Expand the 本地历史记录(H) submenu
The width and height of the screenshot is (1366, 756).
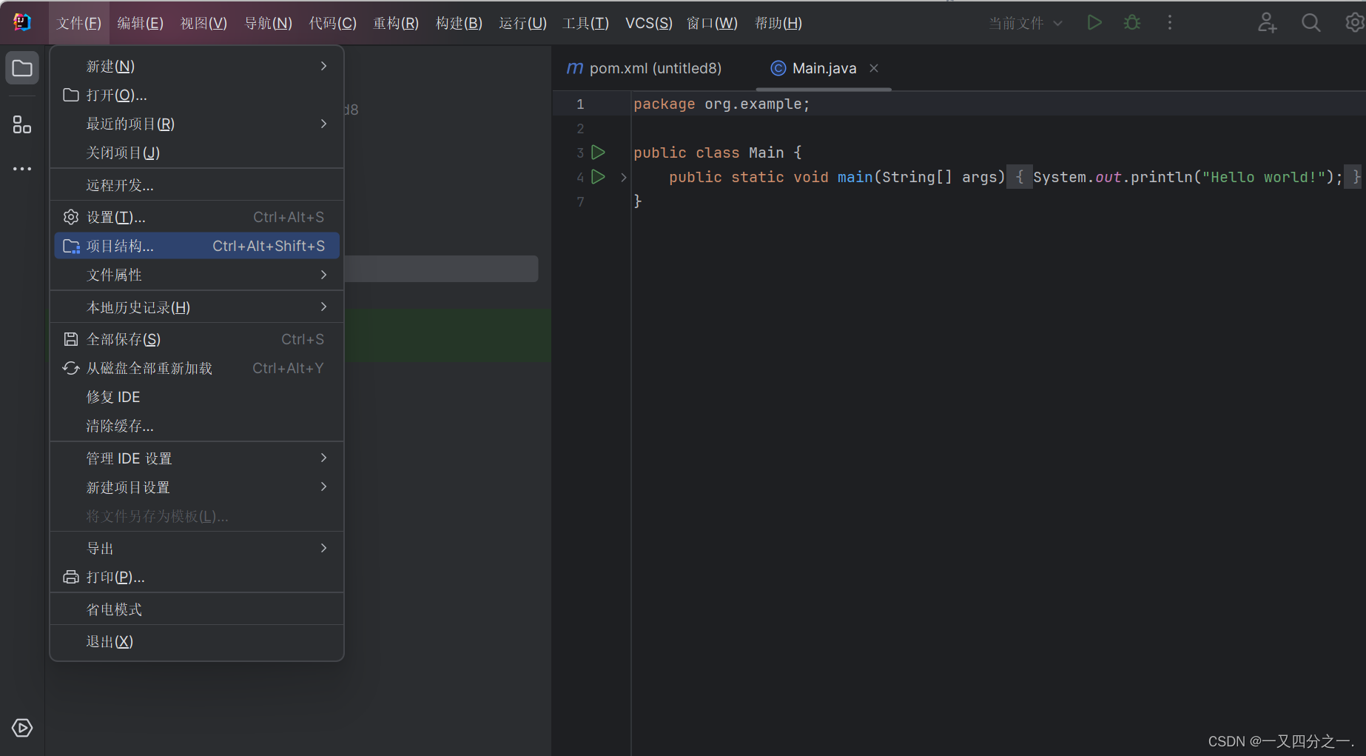click(197, 307)
